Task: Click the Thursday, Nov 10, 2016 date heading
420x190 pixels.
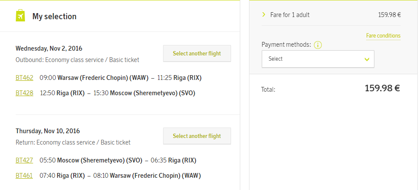Action: [x=48, y=131]
